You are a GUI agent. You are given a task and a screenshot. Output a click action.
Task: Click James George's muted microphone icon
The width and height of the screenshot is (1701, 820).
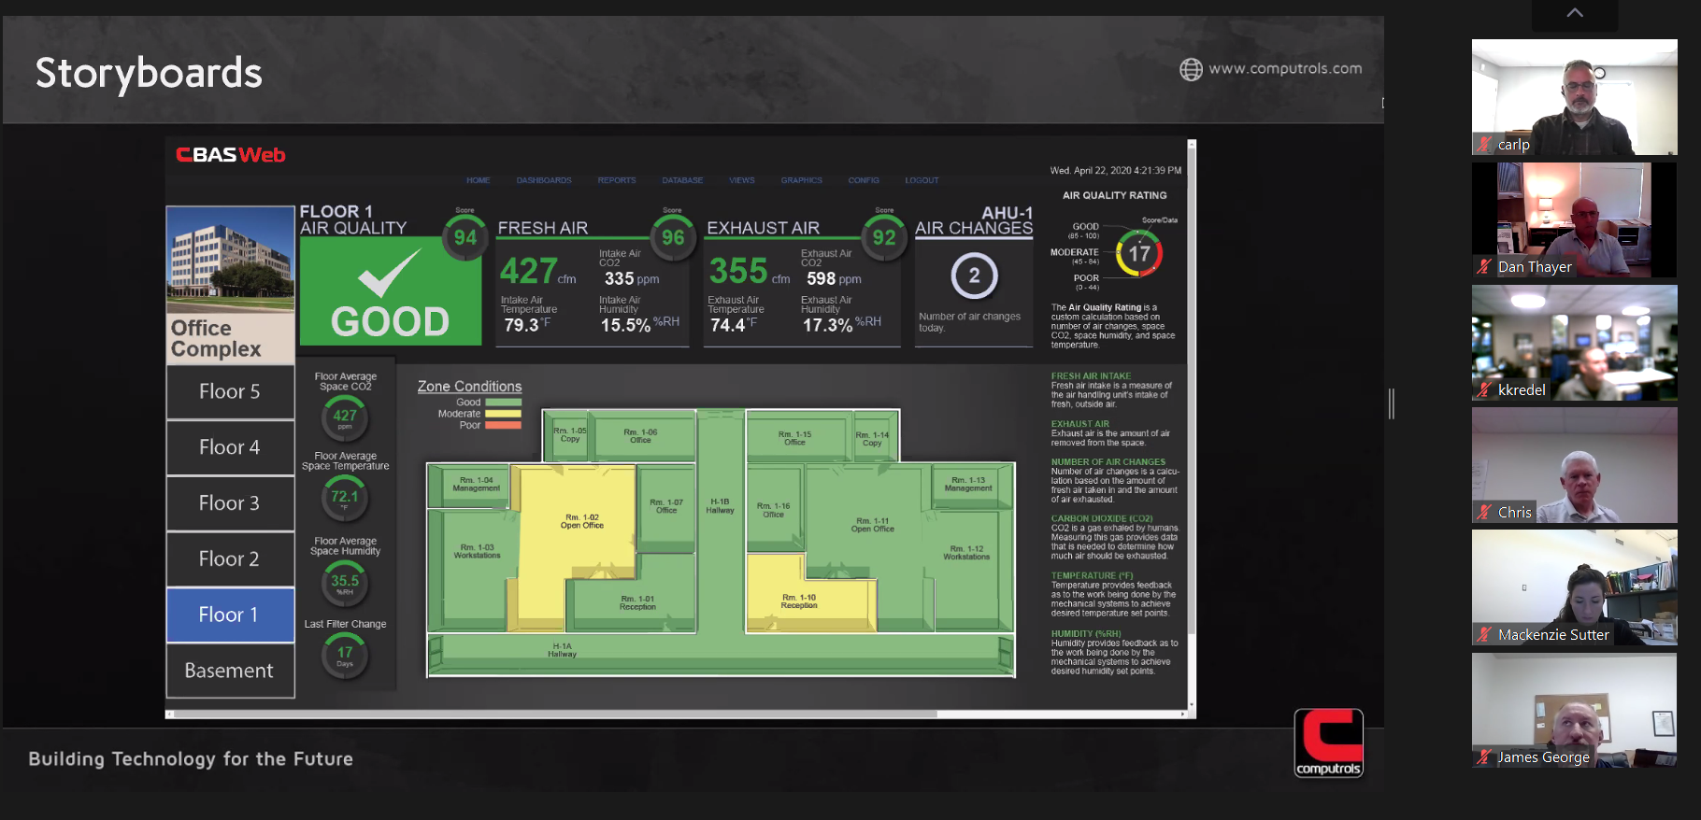coord(1484,756)
